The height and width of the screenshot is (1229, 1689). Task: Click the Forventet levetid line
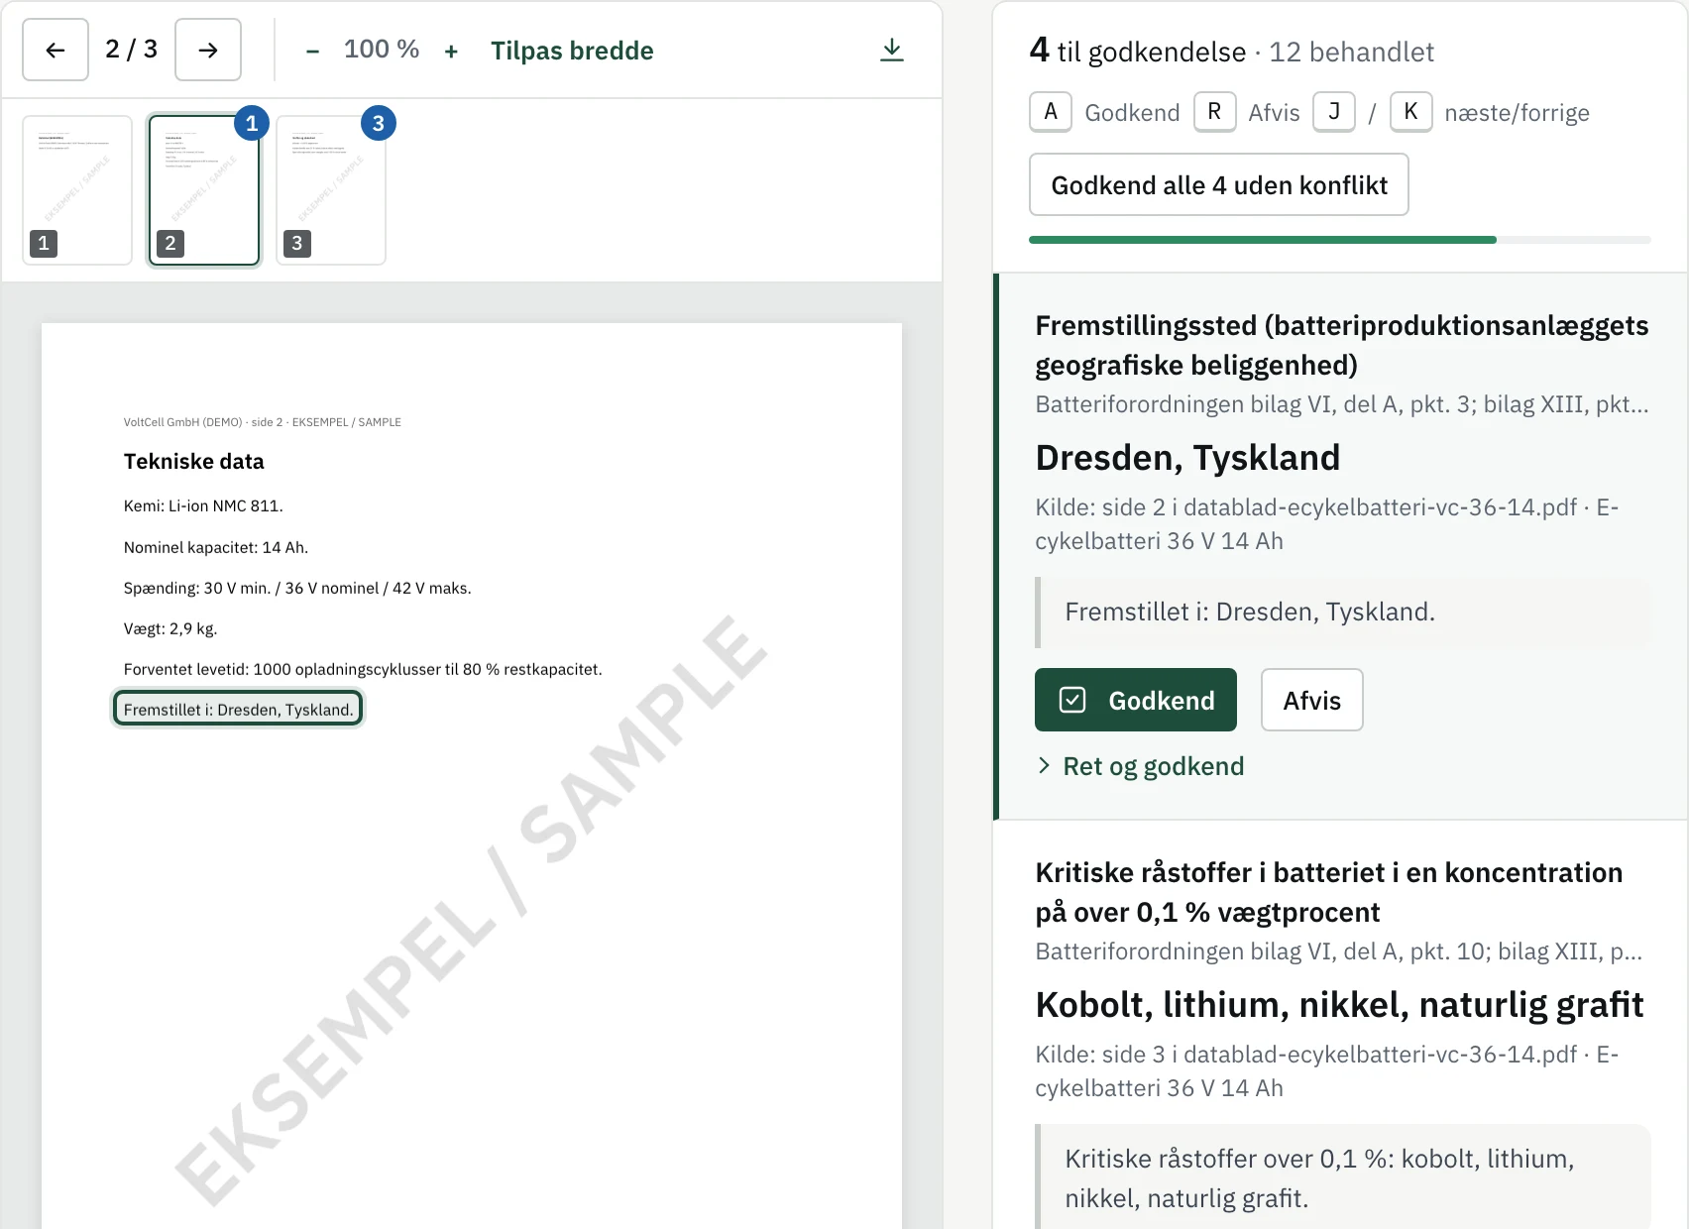click(363, 669)
